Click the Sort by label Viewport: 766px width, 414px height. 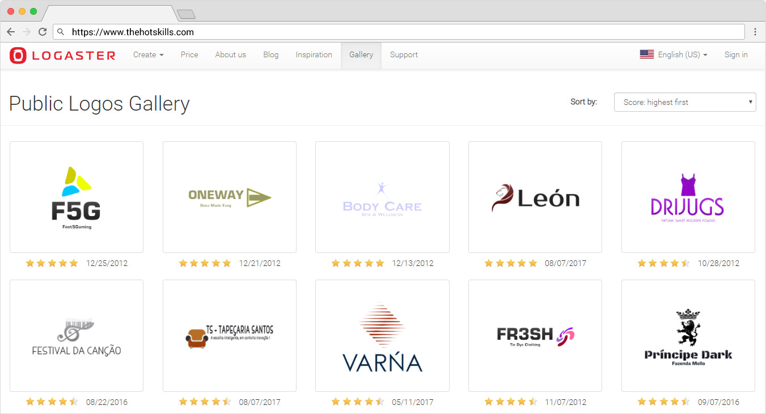click(583, 102)
